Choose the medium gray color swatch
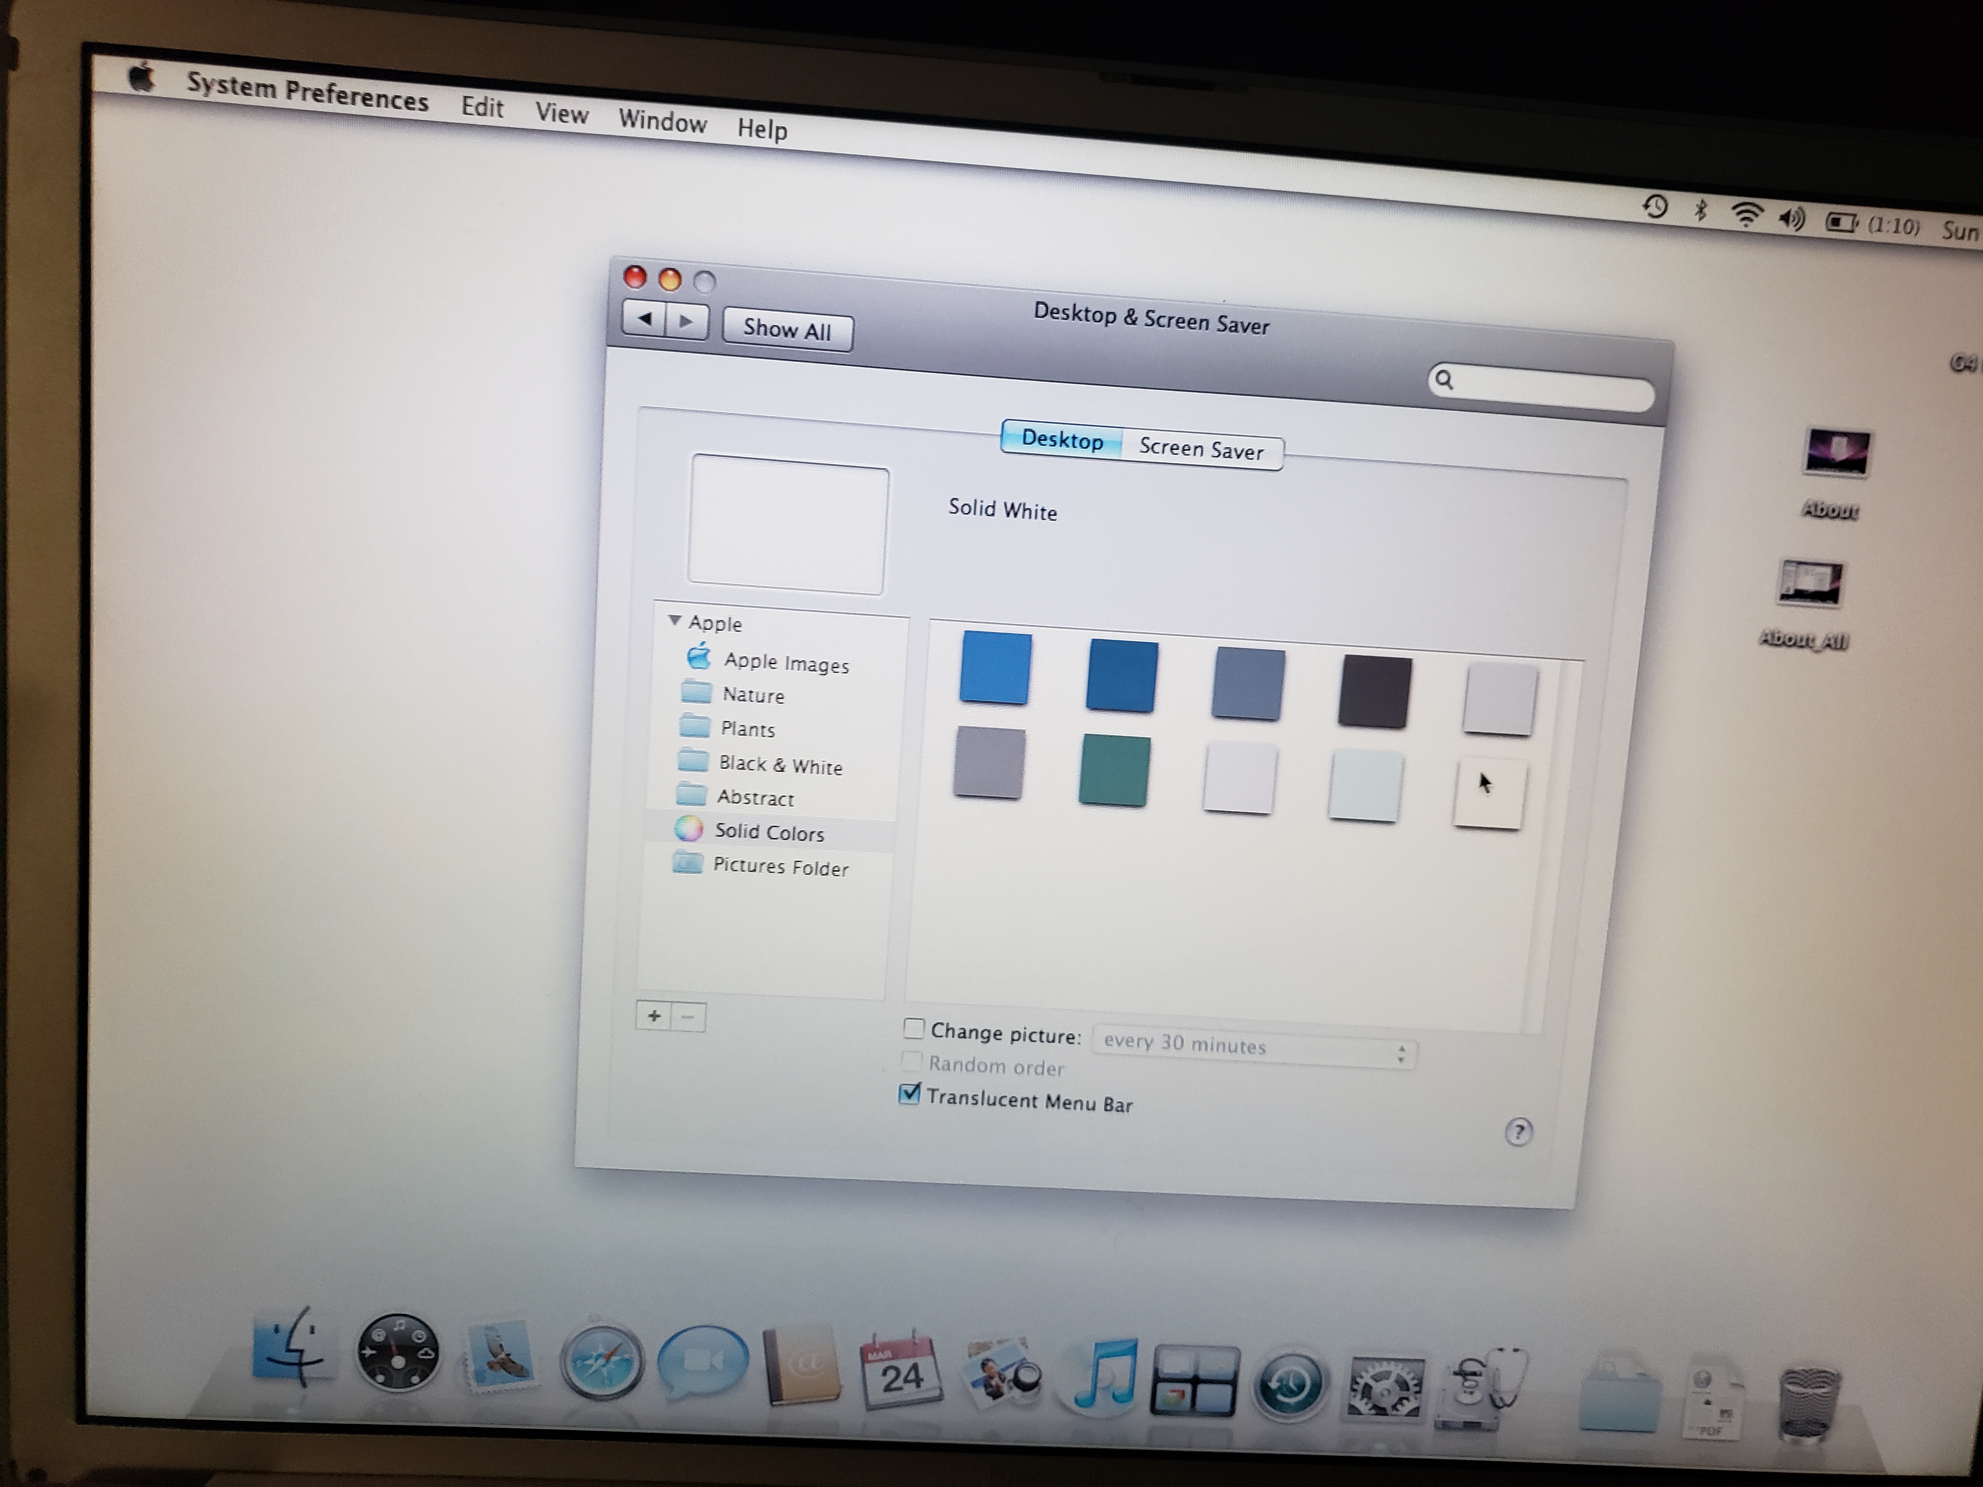The width and height of the screenshot is (1983, 1487). pos(989,762)
